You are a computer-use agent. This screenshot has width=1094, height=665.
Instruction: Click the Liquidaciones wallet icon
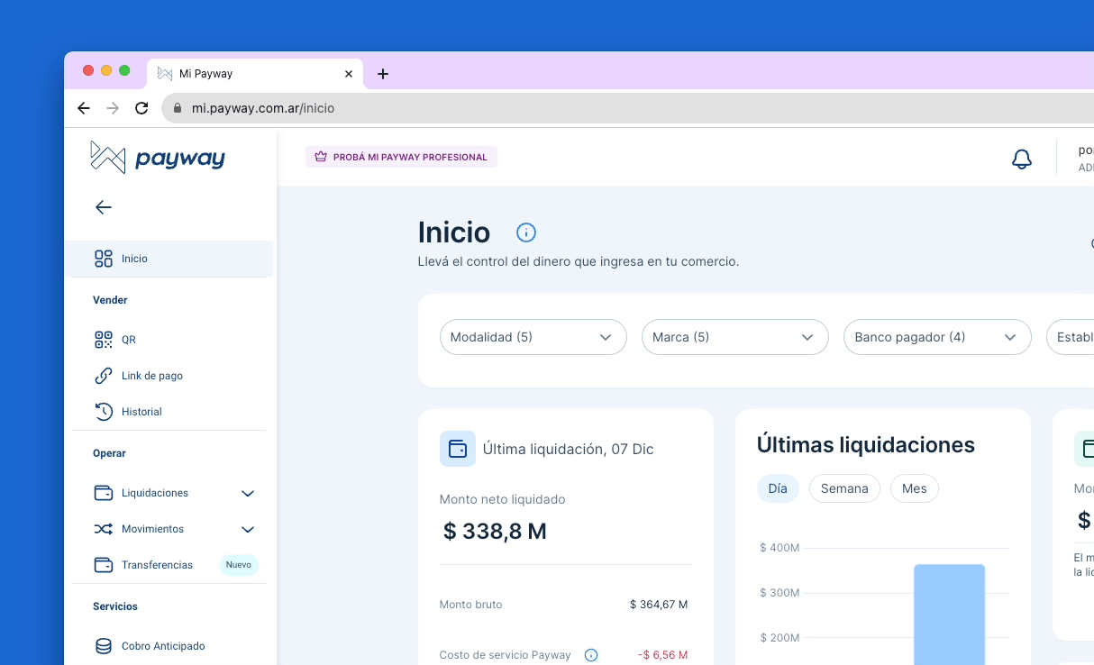pos(104,493)
